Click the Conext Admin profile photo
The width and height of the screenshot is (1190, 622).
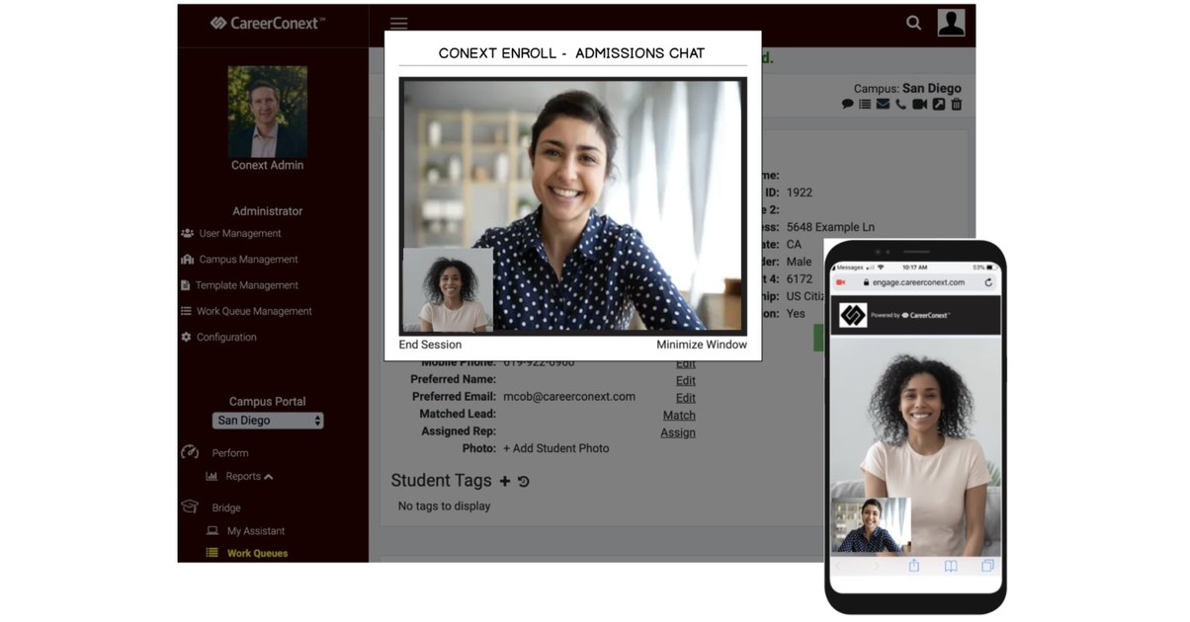click(x=267, y=114)
